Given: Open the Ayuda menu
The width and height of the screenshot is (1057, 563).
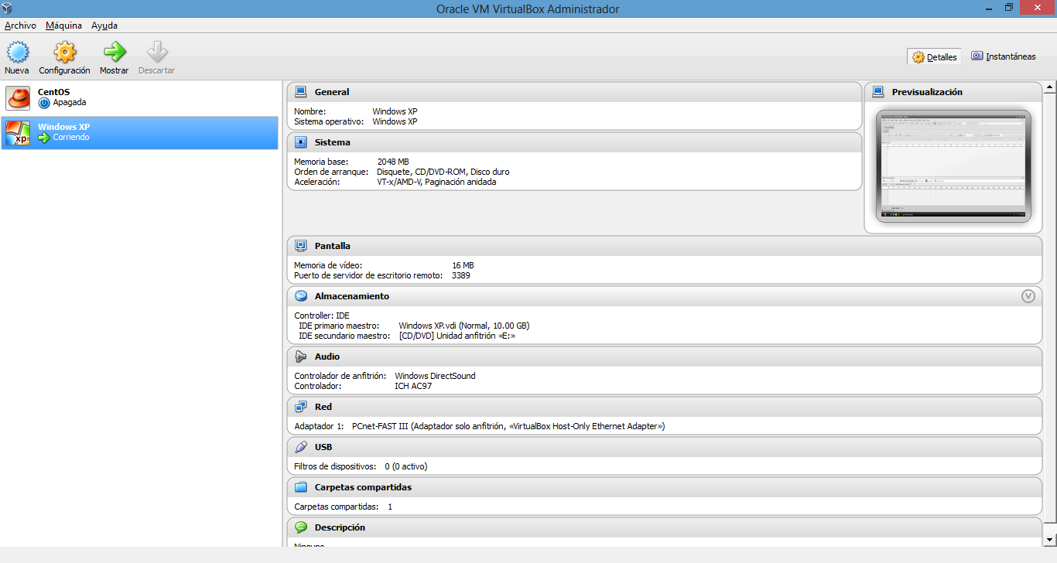Looking at the screenshot, I should click(x=104, y=25).
